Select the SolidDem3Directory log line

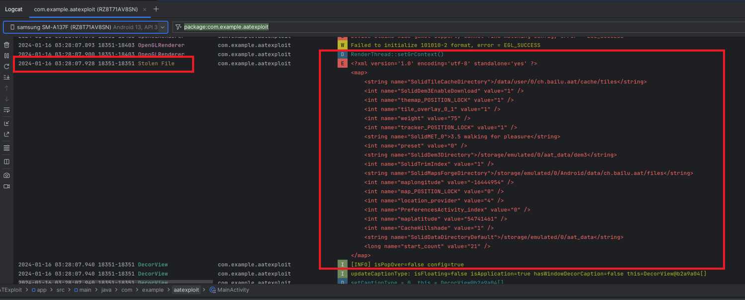[x=490, y=155]
